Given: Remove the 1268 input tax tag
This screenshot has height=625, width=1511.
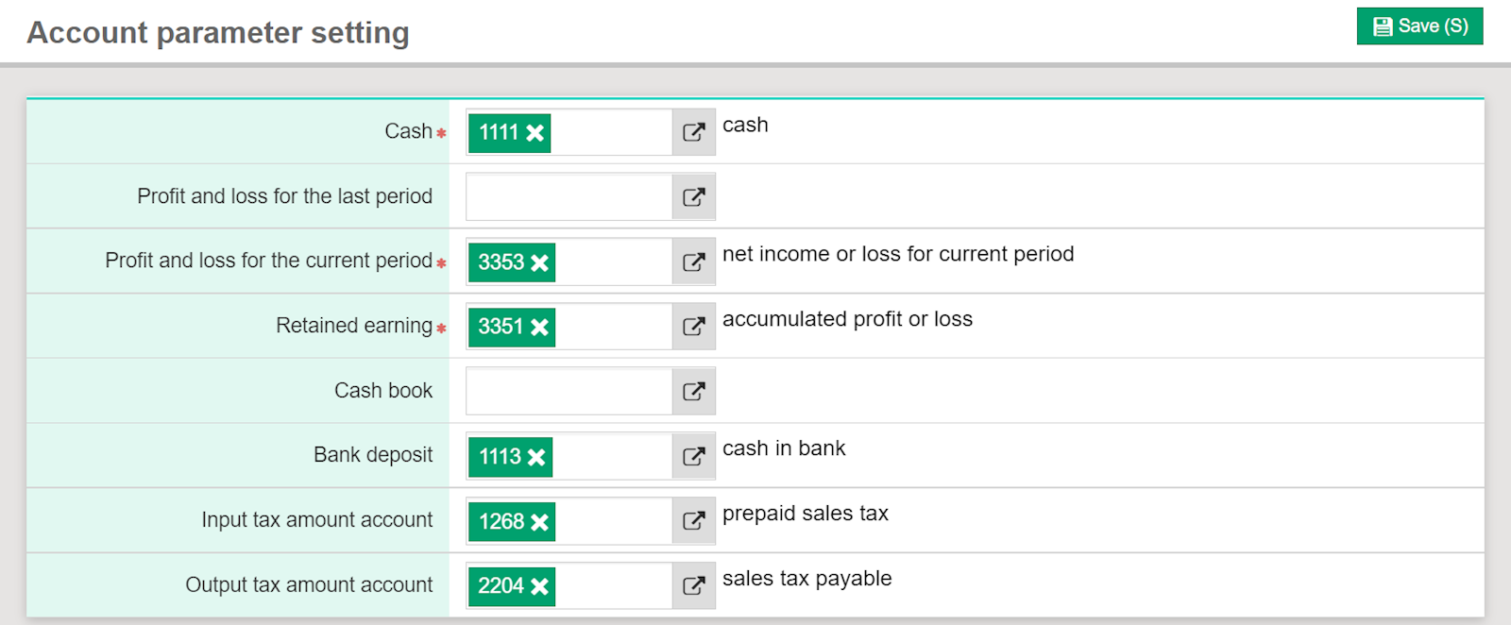Looking at the screenshot, I should tap(539, 522).
